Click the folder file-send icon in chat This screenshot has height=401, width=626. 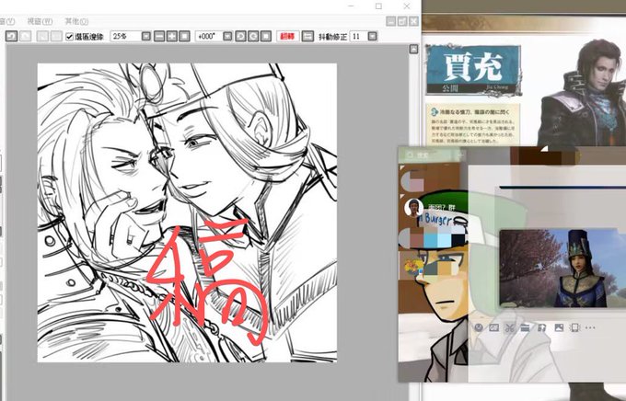click(525, 328)
